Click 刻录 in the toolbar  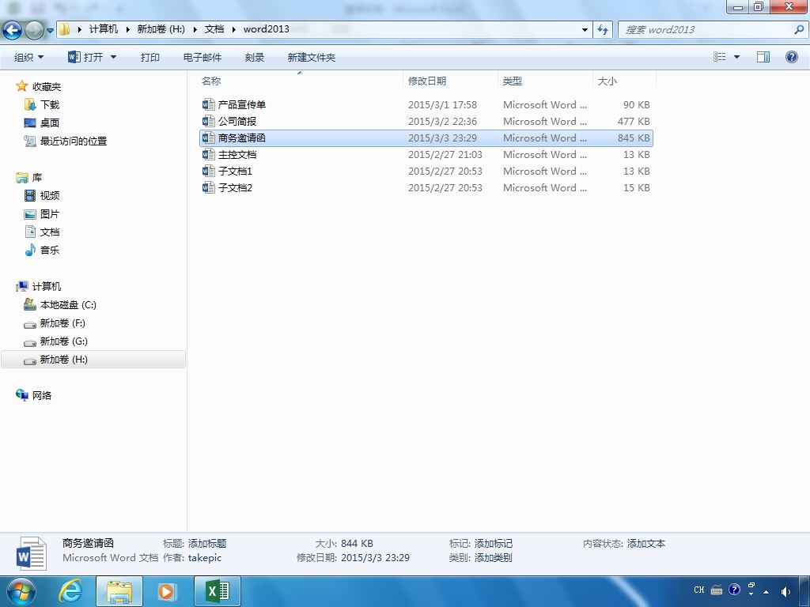coord(254,57)
